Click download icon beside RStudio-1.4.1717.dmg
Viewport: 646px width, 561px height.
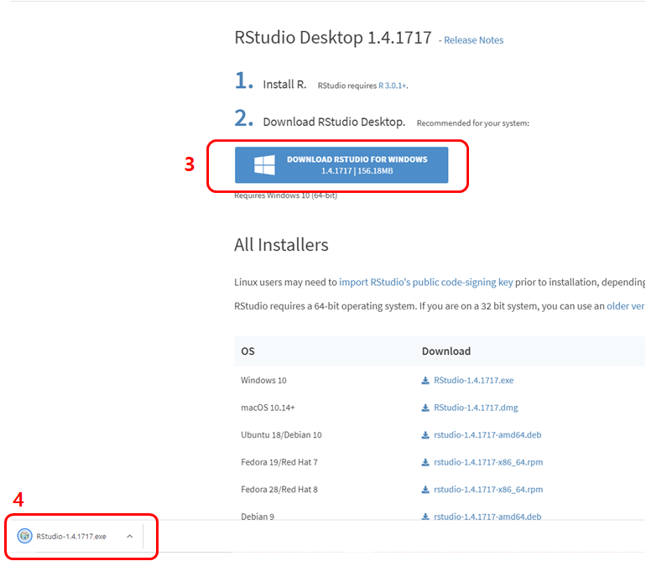click(425, 408)
